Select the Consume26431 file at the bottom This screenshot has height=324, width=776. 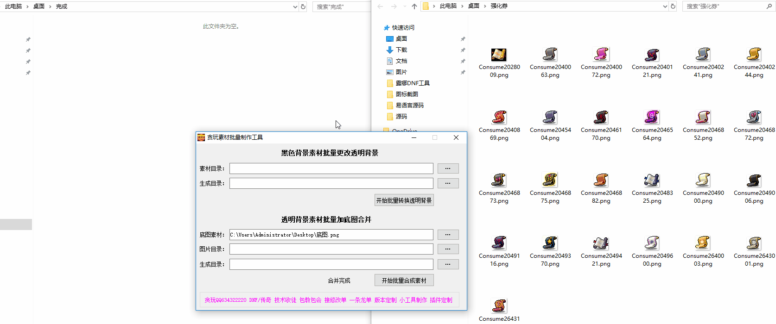(x=499, y=306)
